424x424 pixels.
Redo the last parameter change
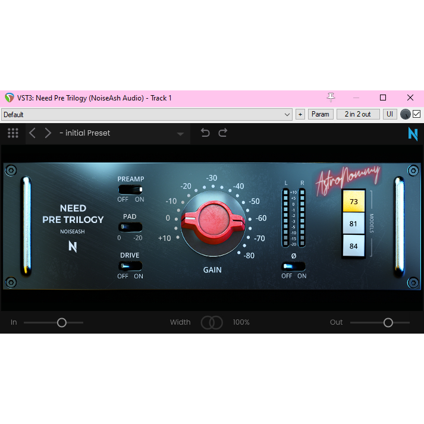click(x=223, y=133)
